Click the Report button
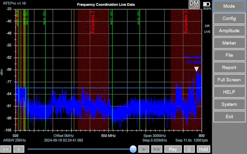 pos(229,68)
